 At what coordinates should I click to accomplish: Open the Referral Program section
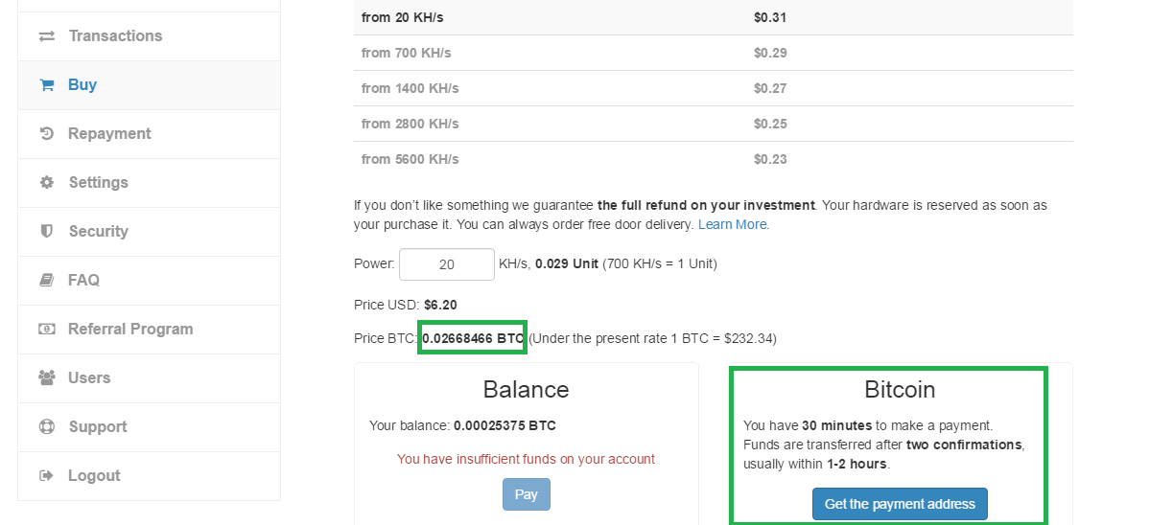[x=130, y=330]
